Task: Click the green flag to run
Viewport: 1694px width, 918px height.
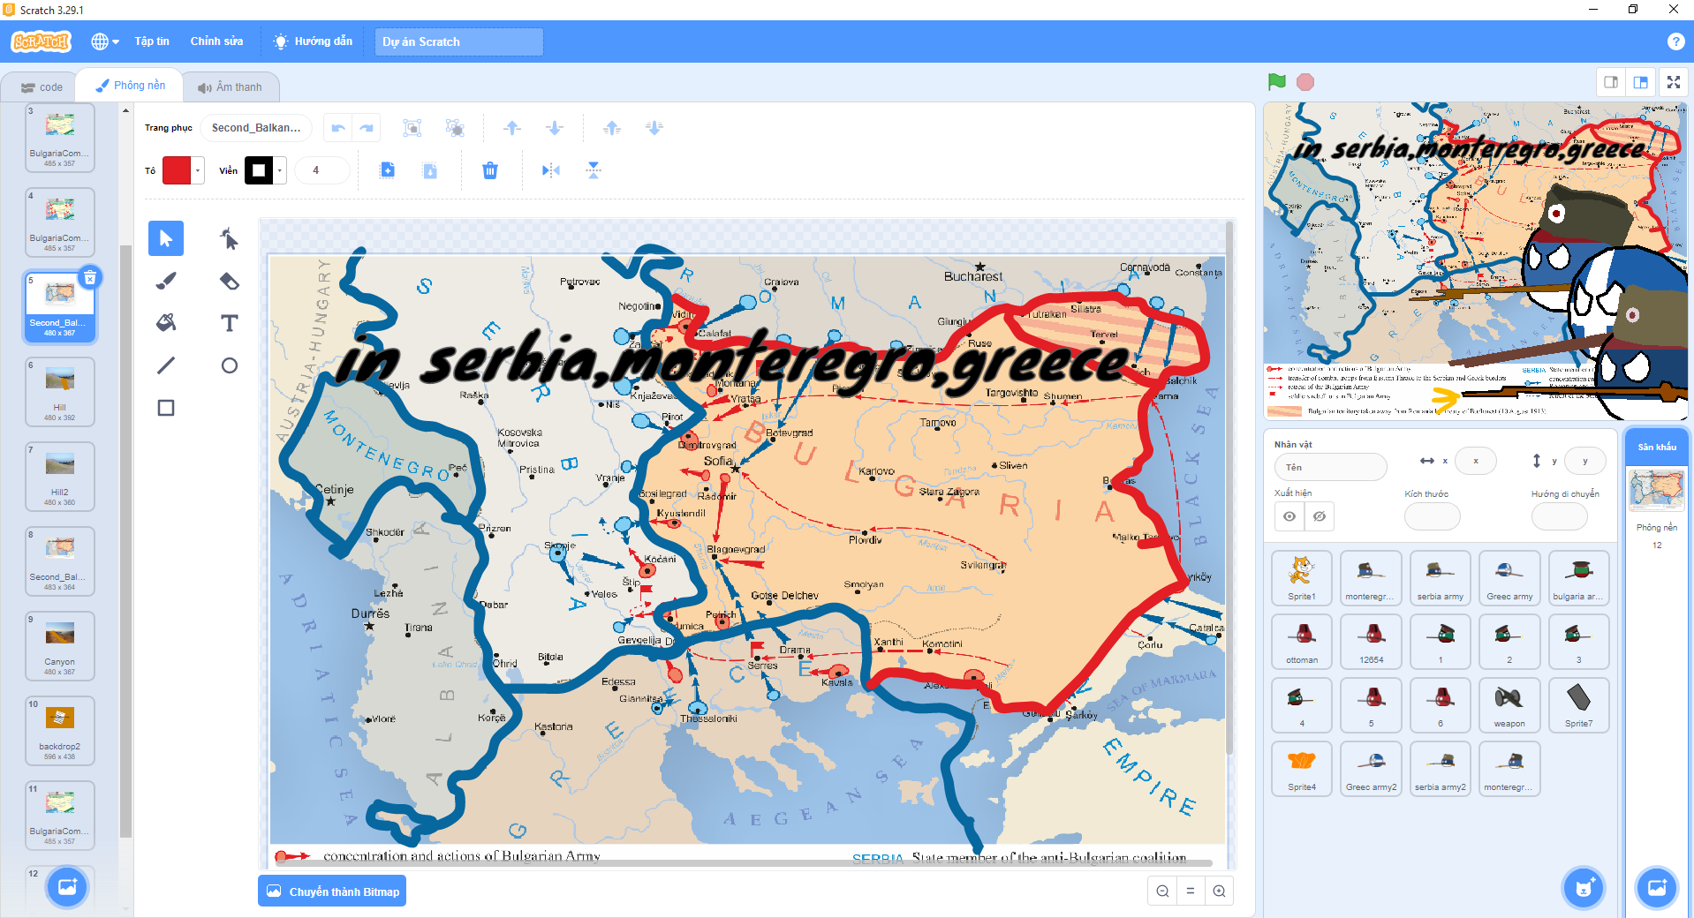Action: pyautogui.click(x=1276, y=82)
